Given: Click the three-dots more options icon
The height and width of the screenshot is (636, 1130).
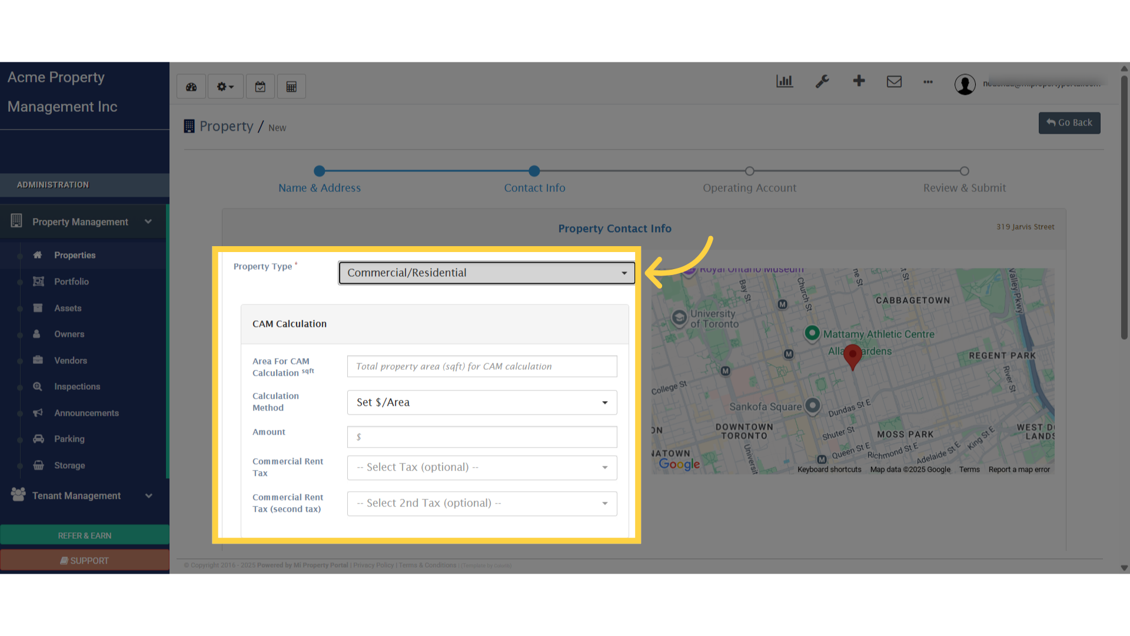Looking at the screenshot, I should click(x=928, y=82).
